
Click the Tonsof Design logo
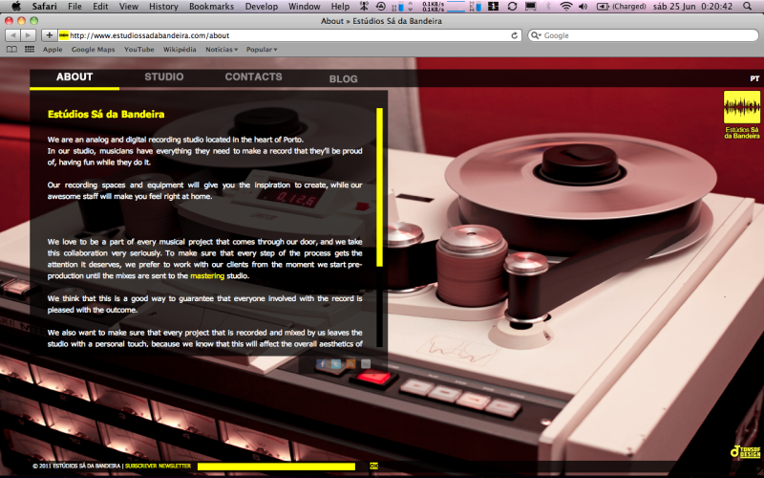pos(744,451)
